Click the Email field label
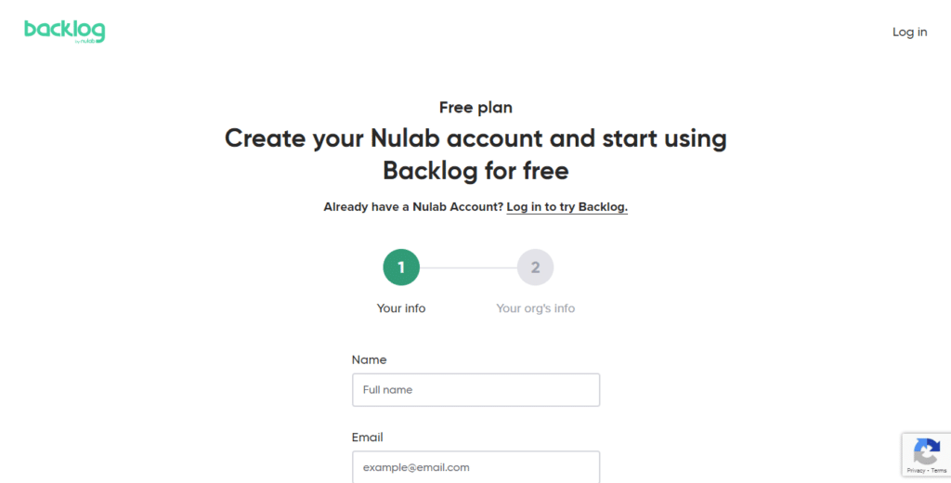Image resolution: width=951 pixels, height=483 pixels. coord(367,437)
